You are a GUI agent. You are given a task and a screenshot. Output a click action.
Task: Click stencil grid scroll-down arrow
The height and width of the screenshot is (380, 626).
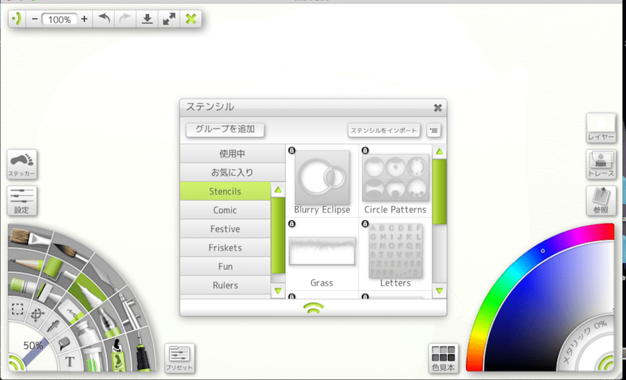439,291
